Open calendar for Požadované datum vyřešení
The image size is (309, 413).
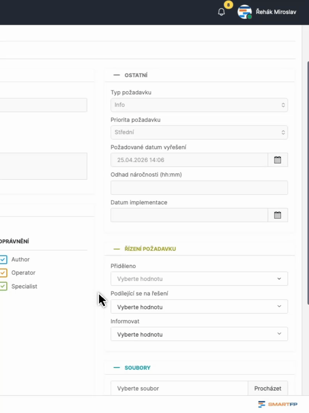278,160
